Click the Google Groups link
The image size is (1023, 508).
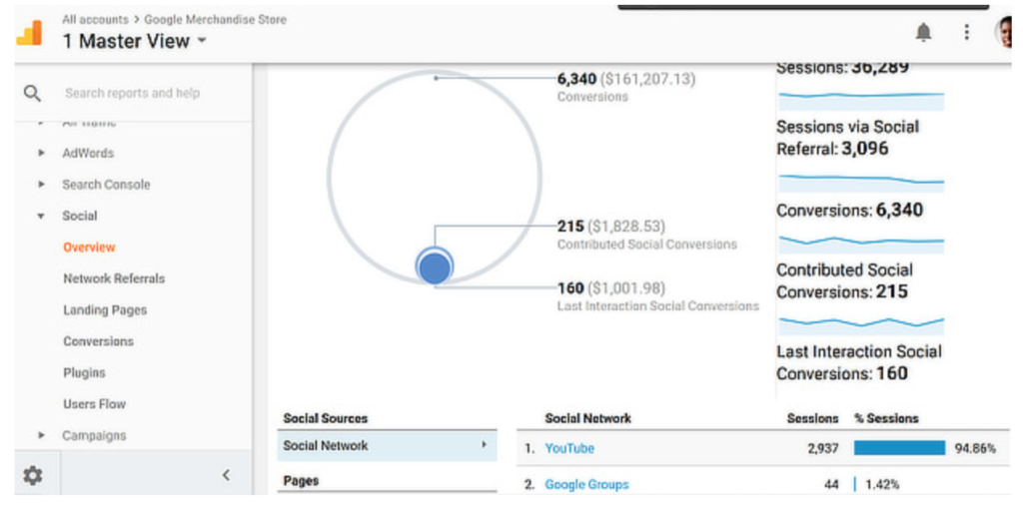click(x=587, y=484)
